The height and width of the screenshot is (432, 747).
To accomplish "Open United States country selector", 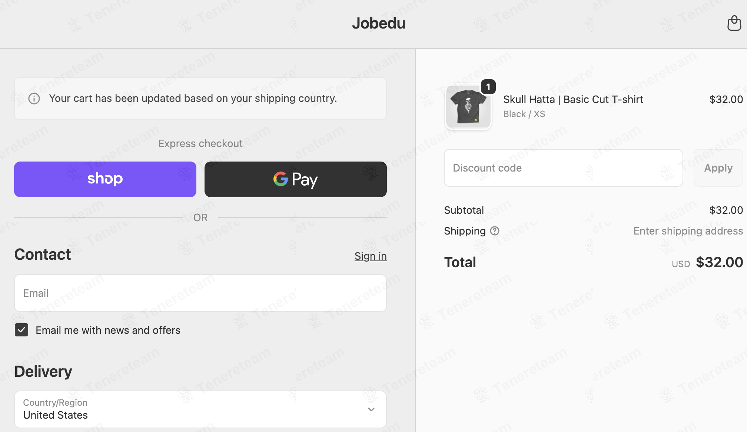I will point(200,409).
